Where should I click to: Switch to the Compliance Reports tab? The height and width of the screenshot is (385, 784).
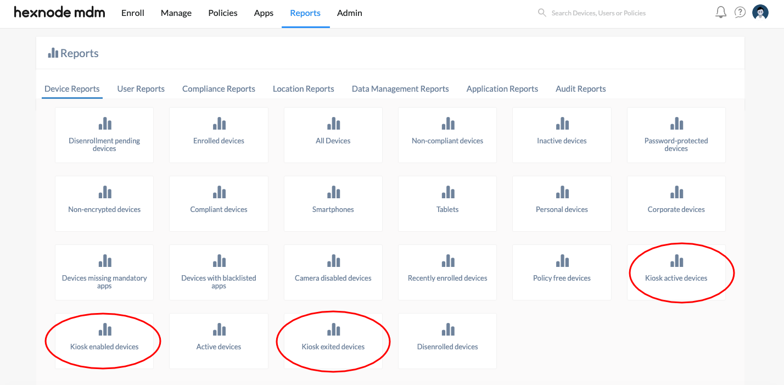[x=219, y=89]
